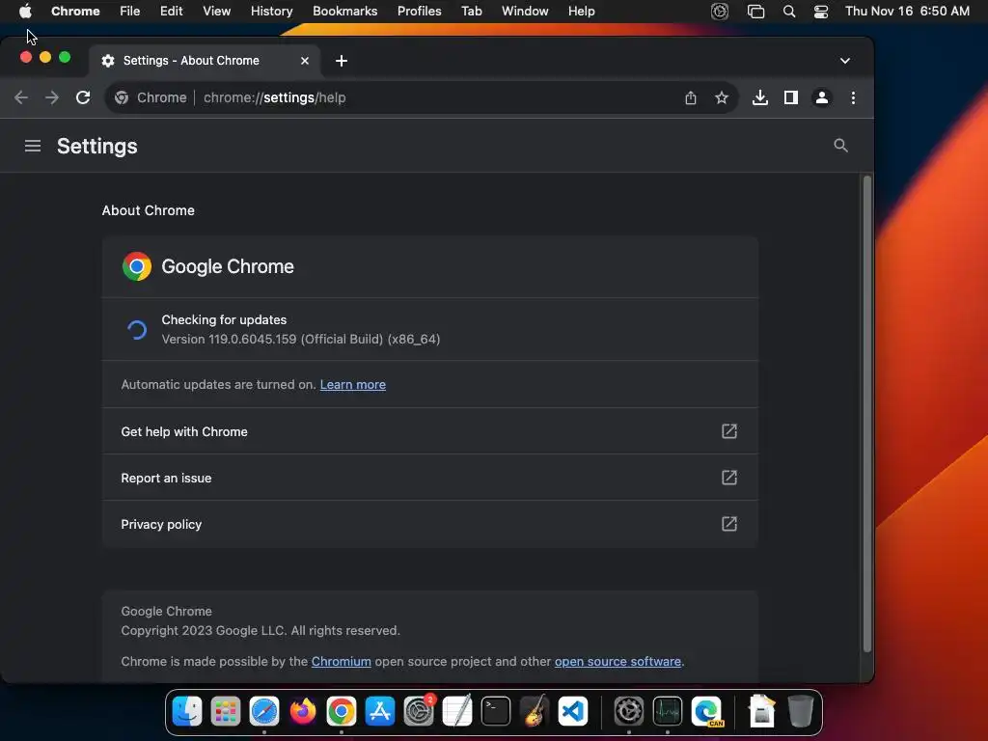Open Launchpad from the Dock

point(226,711)
